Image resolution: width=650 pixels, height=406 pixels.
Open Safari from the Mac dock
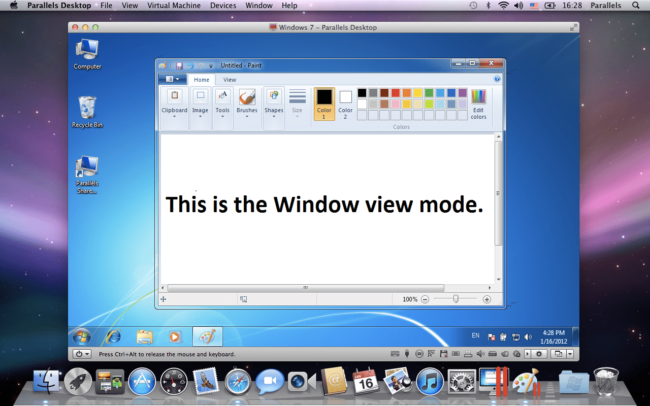238,381
